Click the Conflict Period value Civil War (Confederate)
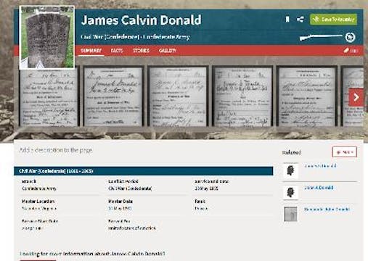Viewport: 368px width, 261px height. tap(130, 188)
